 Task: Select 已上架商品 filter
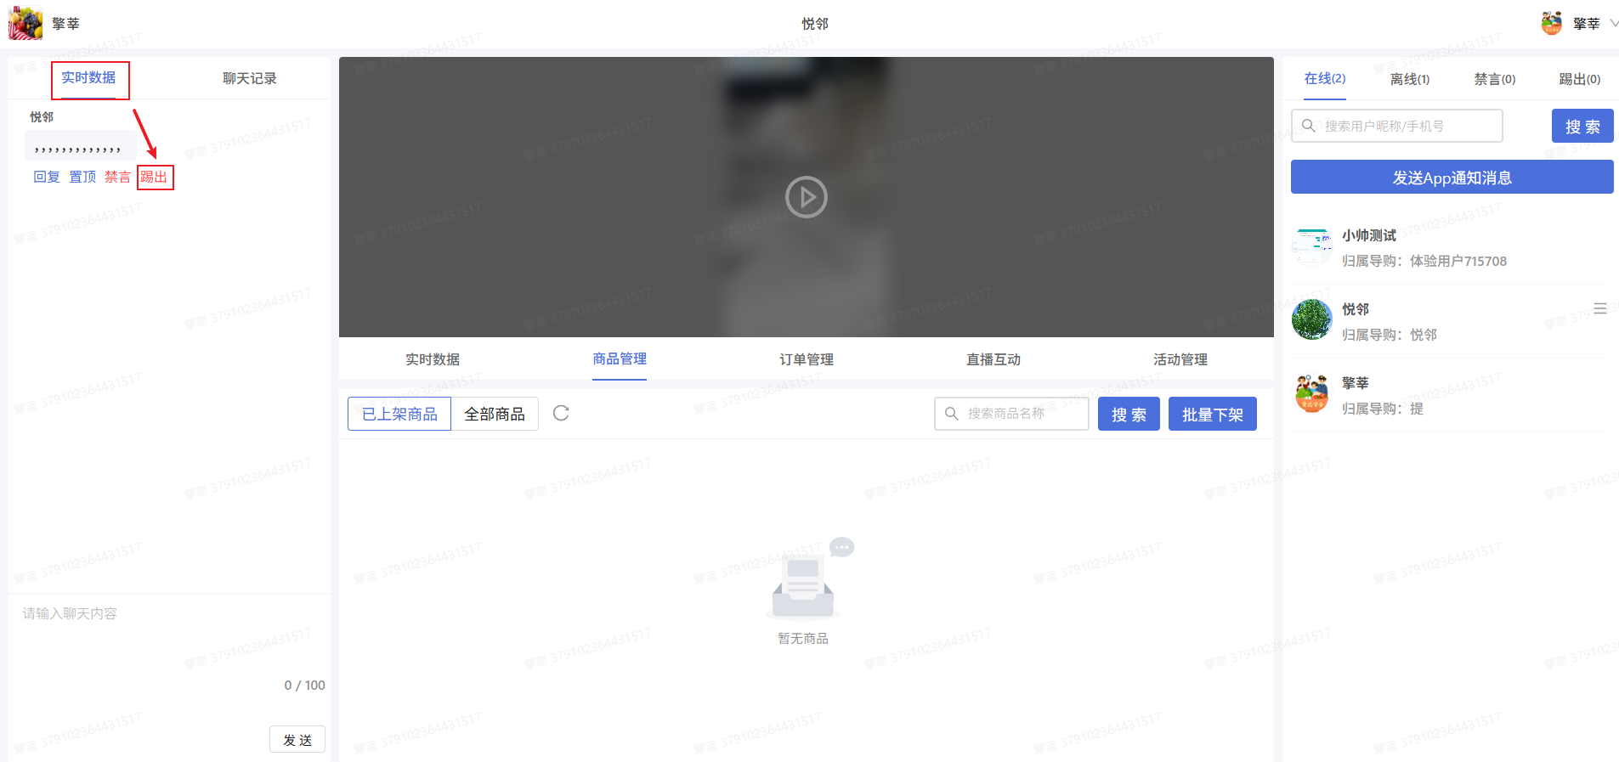tap(399, 414)
